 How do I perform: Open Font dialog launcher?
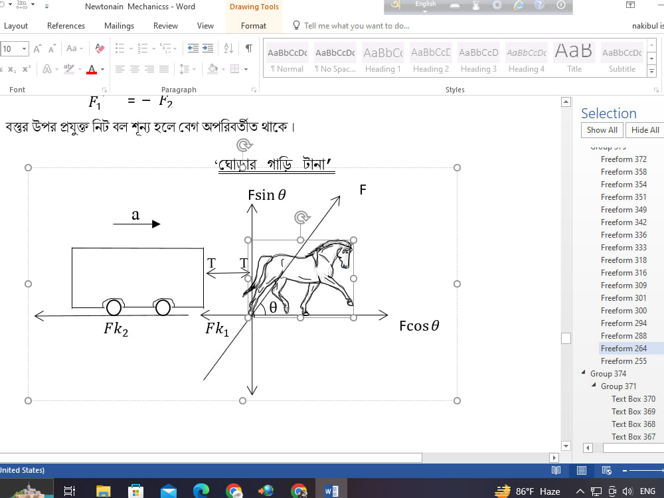coord(104,90)
